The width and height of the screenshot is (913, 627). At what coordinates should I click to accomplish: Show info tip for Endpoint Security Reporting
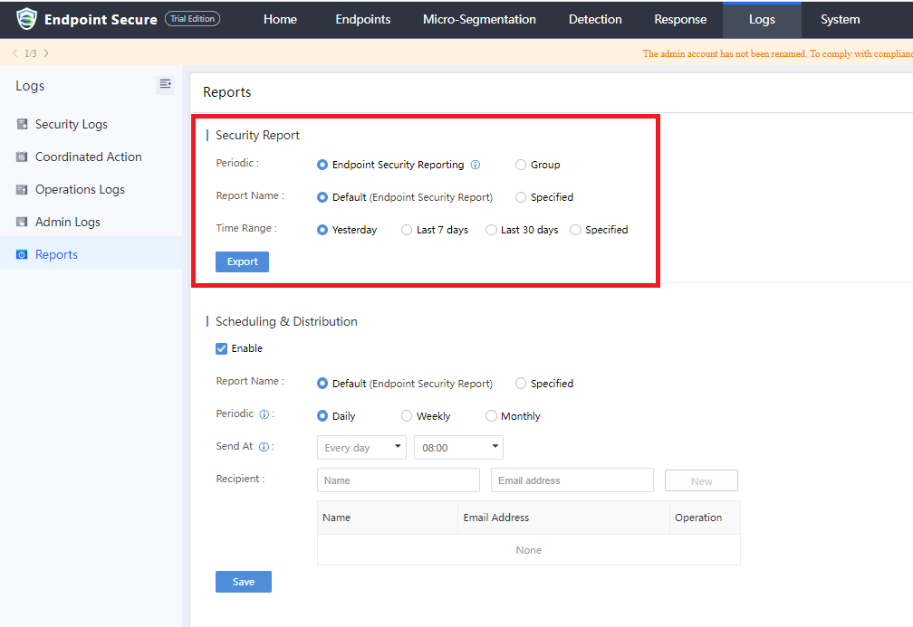point(476,165)
